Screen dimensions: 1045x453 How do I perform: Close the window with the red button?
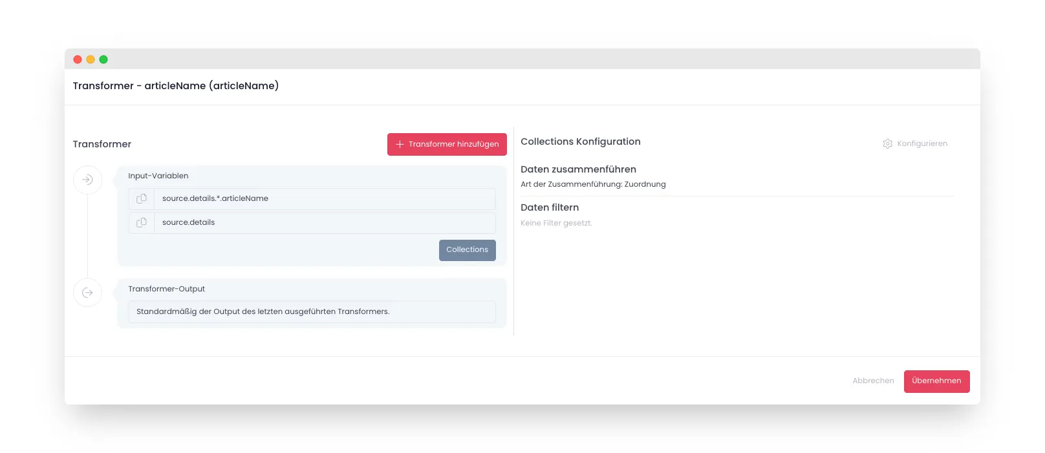(78, 59)
